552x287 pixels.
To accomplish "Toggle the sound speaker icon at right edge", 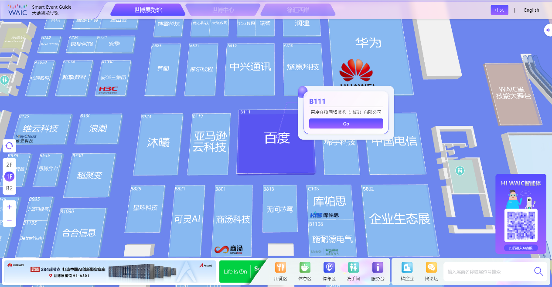I will click(x=548, y=30).
